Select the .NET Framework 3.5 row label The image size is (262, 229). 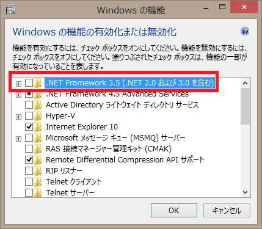130,83
